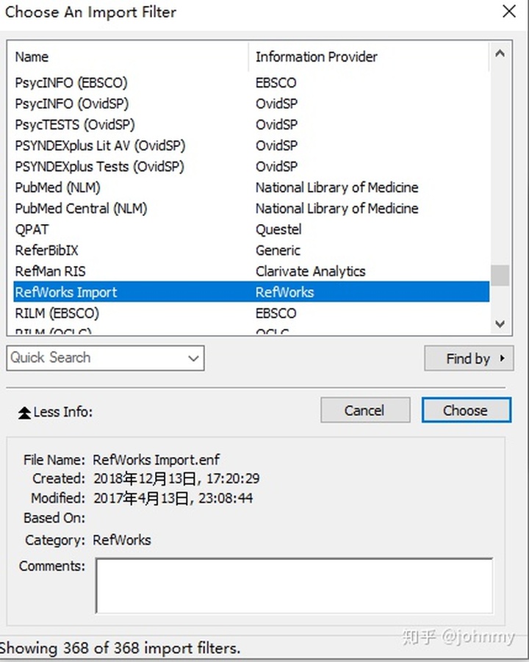Select PsycINFO (EBSCO) filter row

[251, 82]
